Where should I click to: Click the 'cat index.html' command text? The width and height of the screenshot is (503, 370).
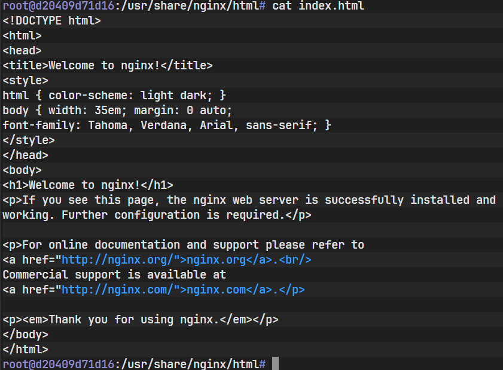[318, 6]
